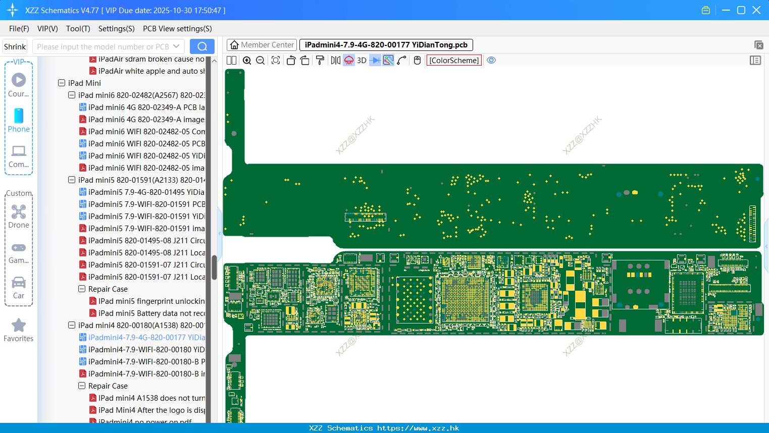Collapse the Repair Case node under iPad mini4

82,386
